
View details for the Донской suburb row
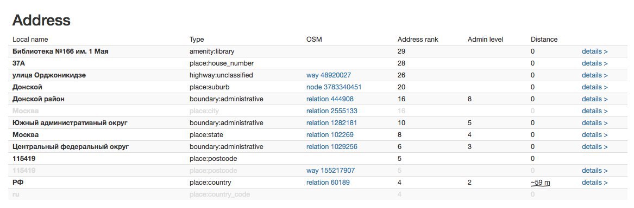click(x=594, y=87)
